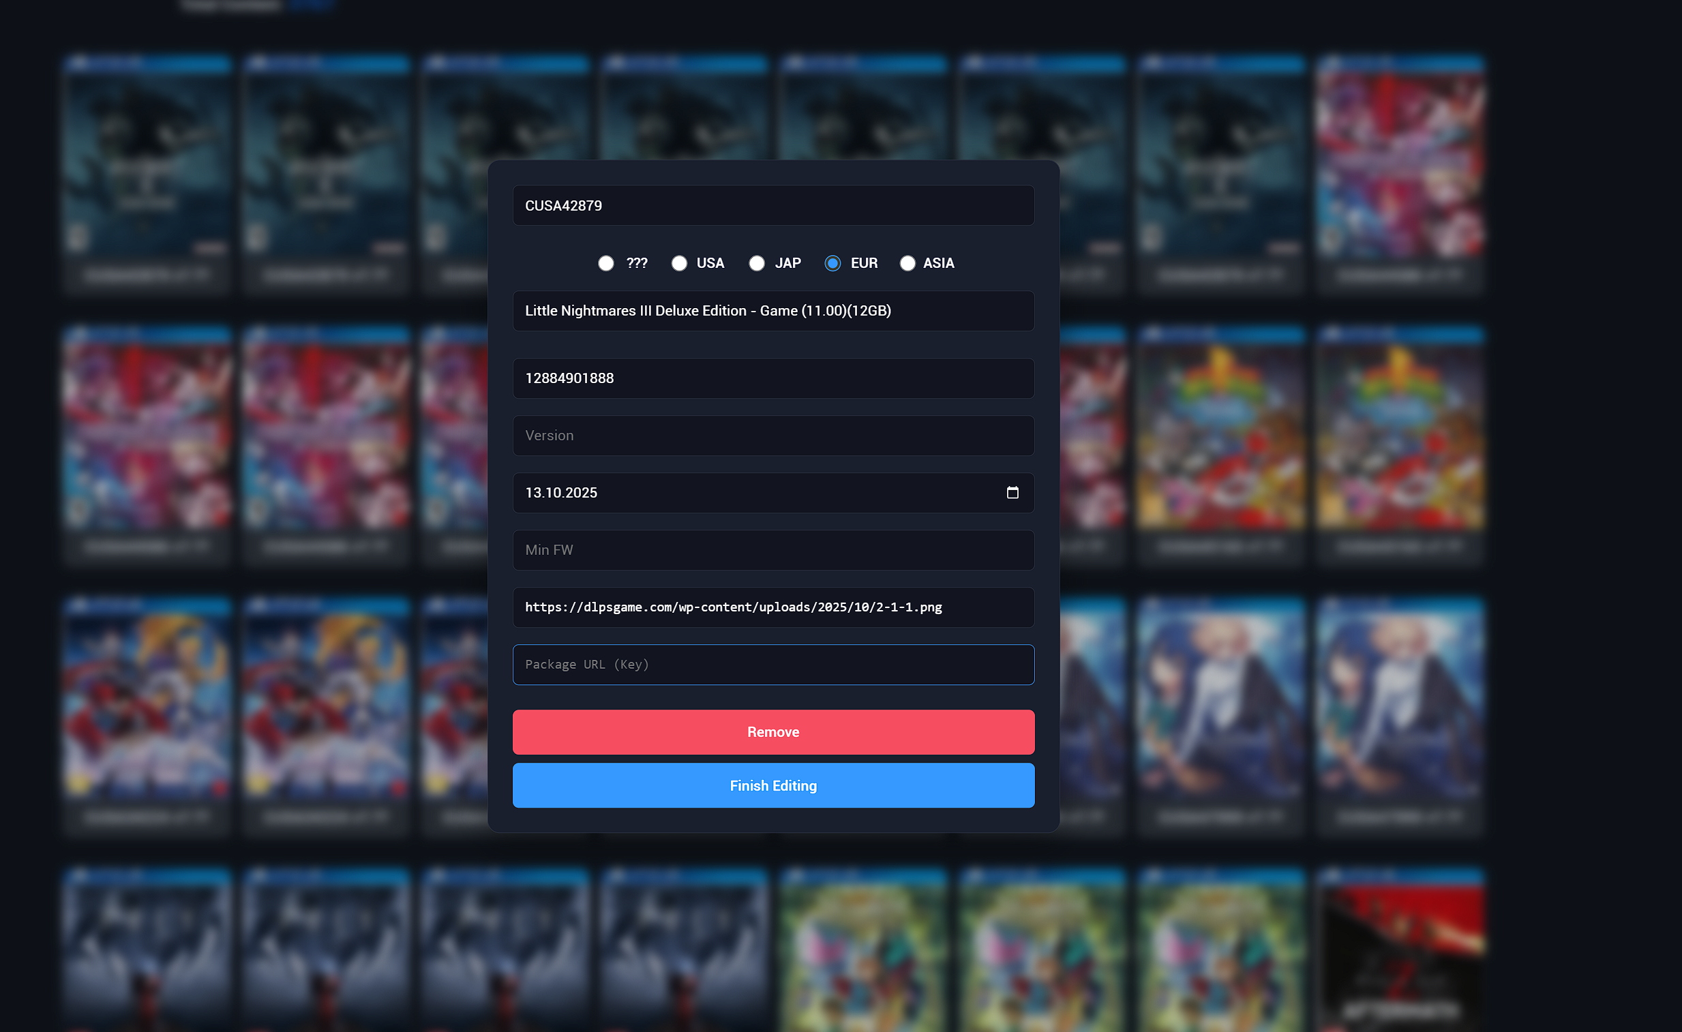Focus the Package URL (Key) field
Screen dimensions: 1682x1032
(772, 665)
